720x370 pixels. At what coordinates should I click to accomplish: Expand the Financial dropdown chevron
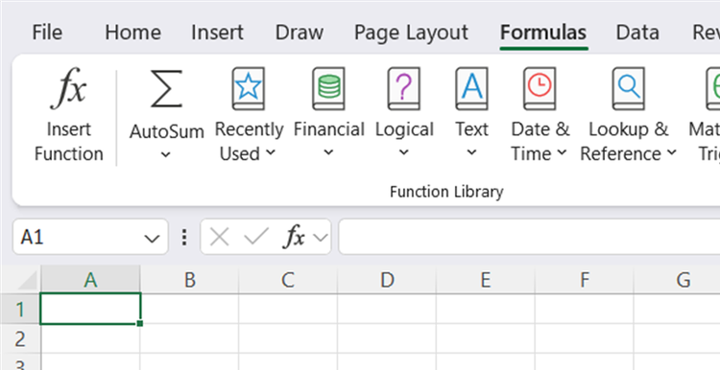pos(328,152)
